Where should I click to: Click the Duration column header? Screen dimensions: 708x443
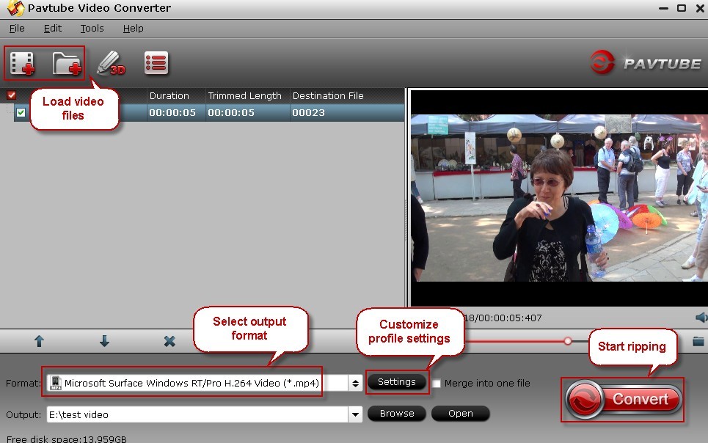[176, 96]
